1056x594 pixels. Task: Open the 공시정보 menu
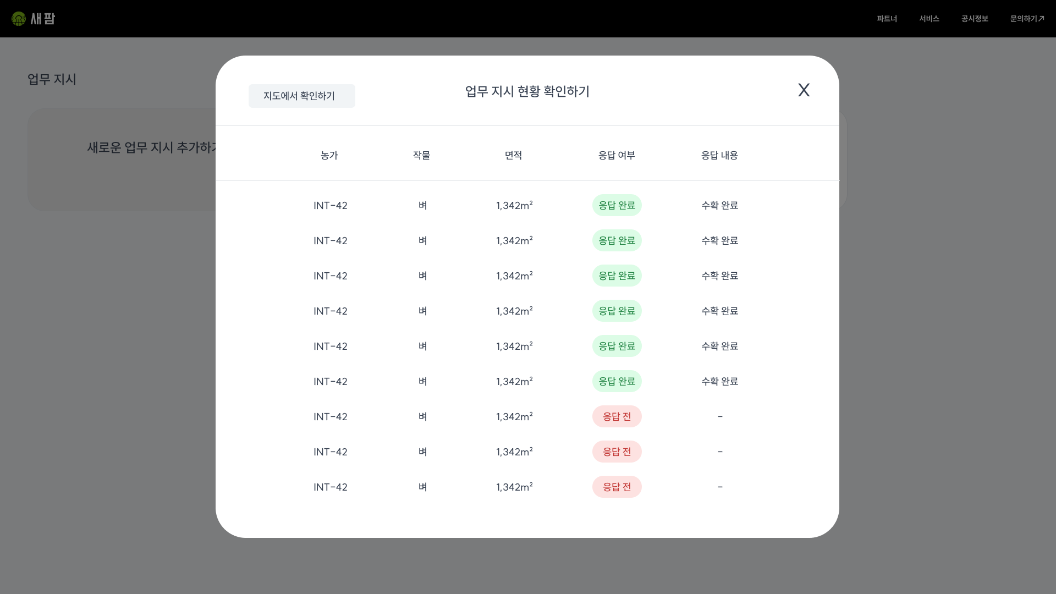tap(975, 19)
